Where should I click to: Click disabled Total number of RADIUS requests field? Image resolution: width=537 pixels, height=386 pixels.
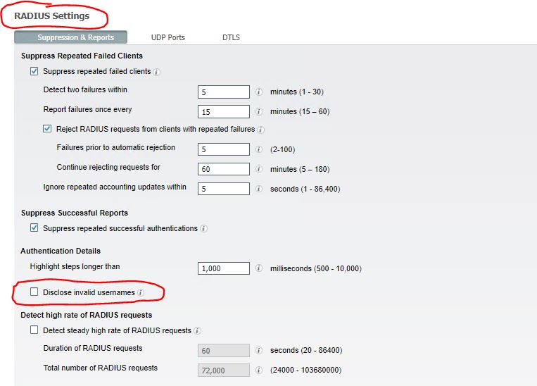pos(224,371)
